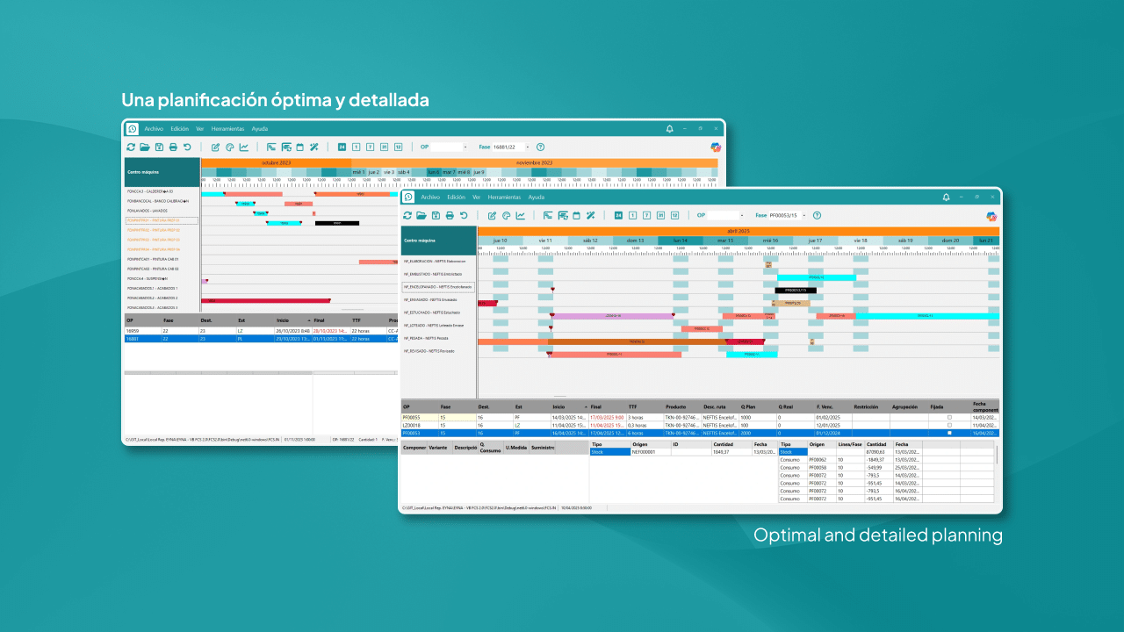Click the undo arrow icon in the front window
The height and width of the screenshot is (632, 1124).
pyautogui.click(x=464, y=215)
